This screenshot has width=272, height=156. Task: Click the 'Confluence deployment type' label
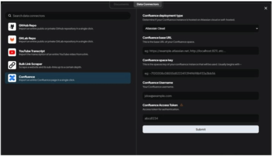(162, 16)
